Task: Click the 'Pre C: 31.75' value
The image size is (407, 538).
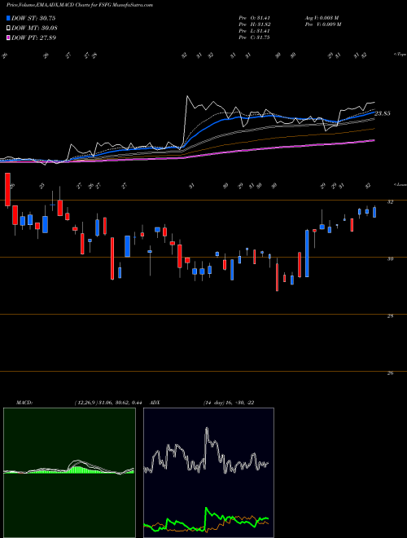Action: coord(254,37)
